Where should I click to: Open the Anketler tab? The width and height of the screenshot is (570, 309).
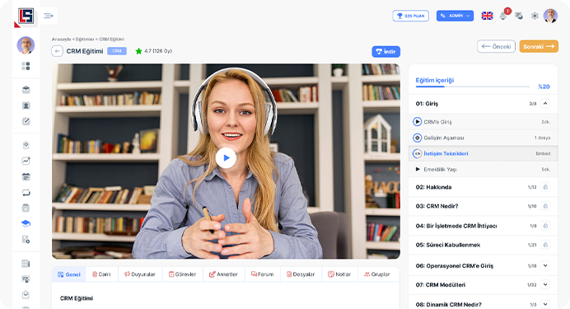pyautogui.click(x=223, y=274)
